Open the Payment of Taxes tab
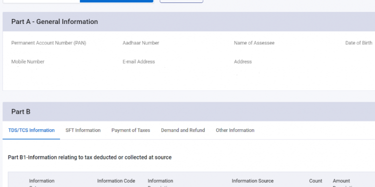This screenshot has height=187, width=375. 130,130
